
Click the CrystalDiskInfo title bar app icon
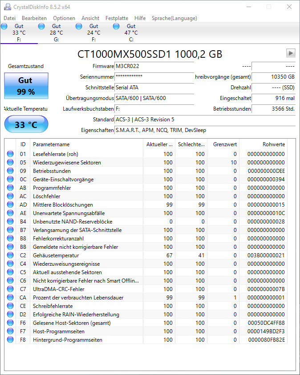click(x=8, y=7)
